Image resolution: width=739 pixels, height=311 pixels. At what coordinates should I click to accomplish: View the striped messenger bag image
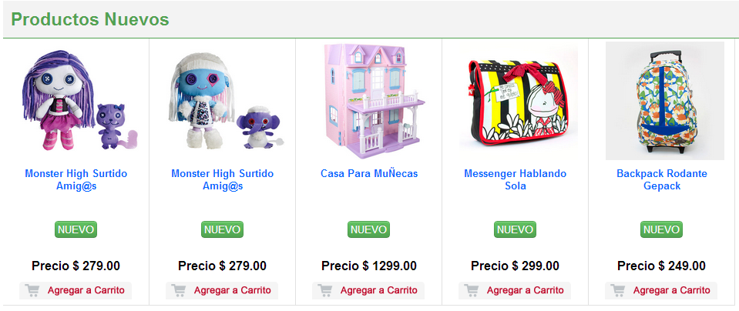pos(519,101)
